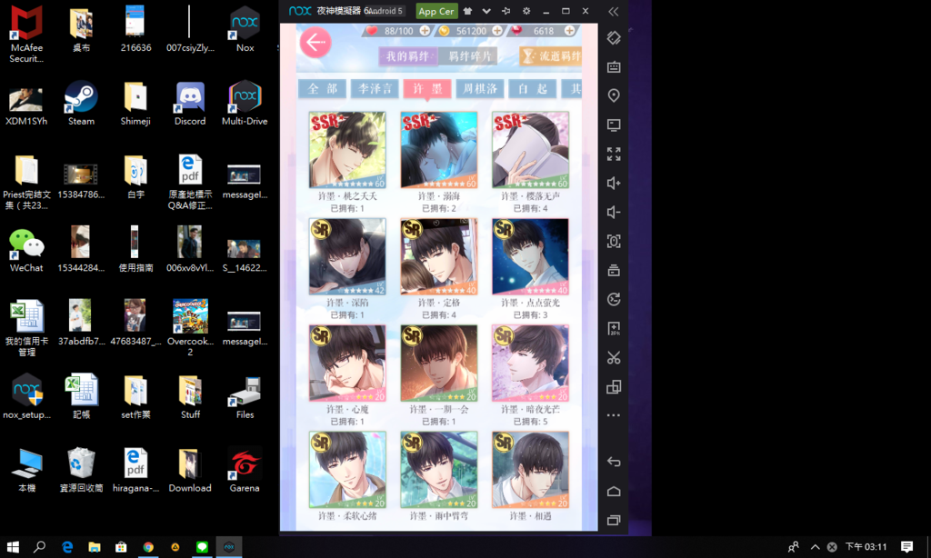Image resolution: width=931 pixels, height=558 pixels.
Task: Open SR card 许墨·相遇
Action: (530, 470)
